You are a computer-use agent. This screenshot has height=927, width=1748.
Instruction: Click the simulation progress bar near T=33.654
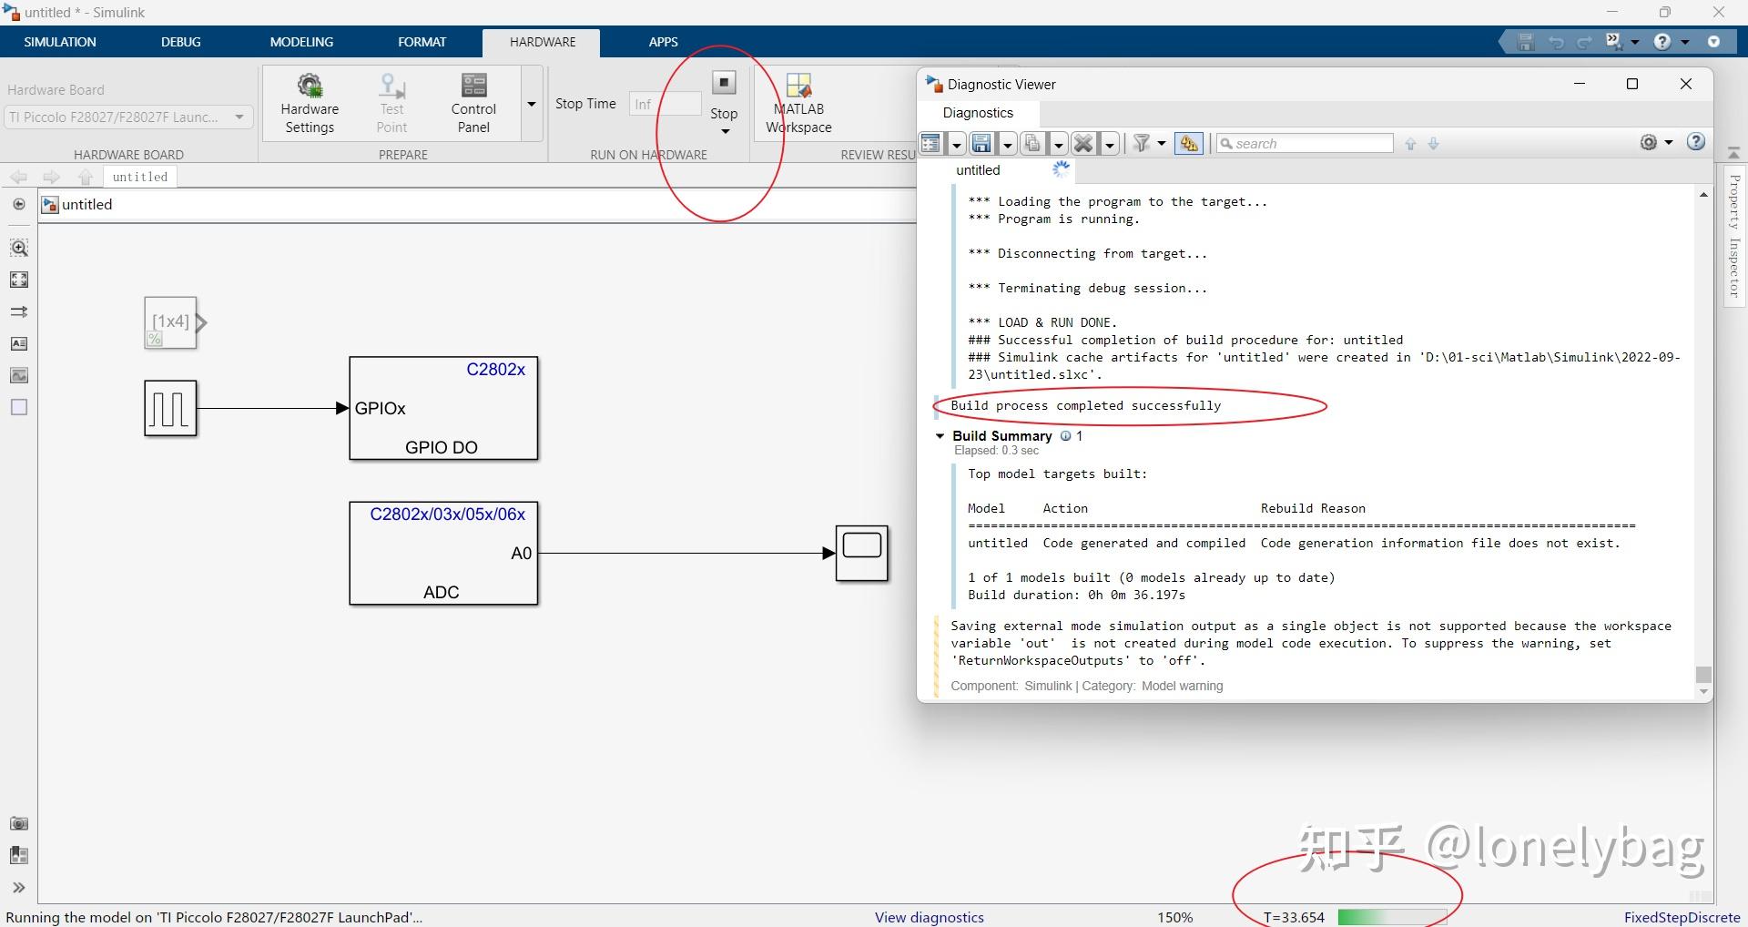click(1392, 917)
